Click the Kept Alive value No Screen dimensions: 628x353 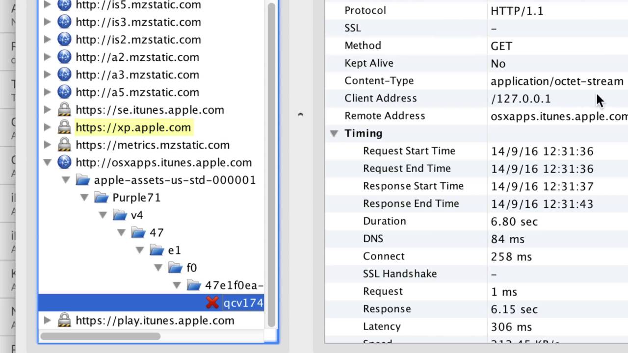[x=498, y=64]
